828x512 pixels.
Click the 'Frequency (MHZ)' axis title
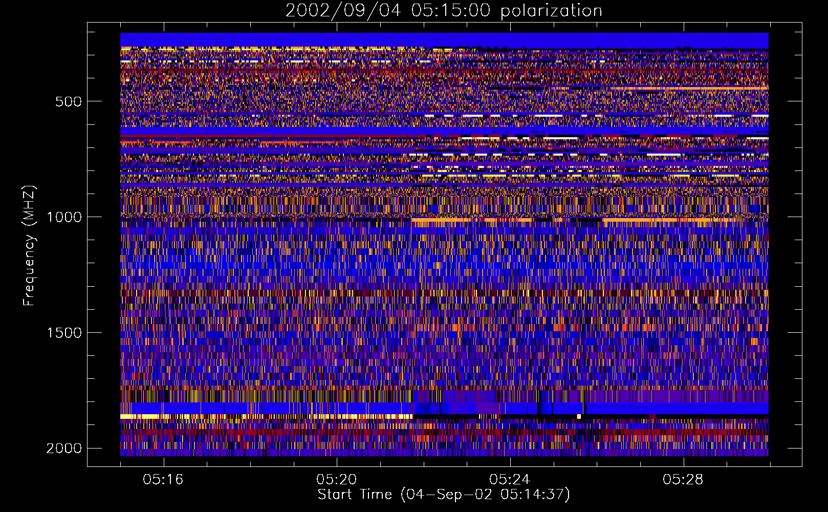[x=29, y=246]
